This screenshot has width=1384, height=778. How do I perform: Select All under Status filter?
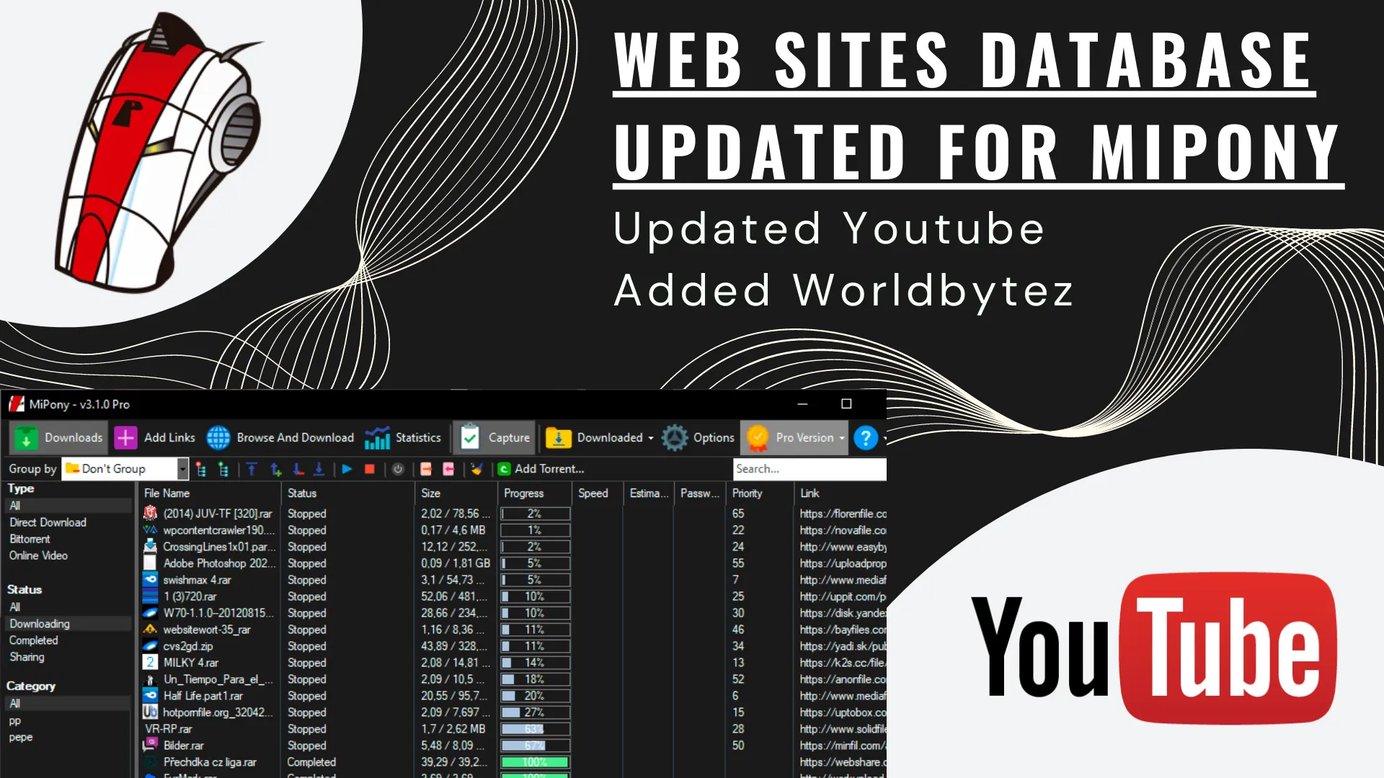69,607
